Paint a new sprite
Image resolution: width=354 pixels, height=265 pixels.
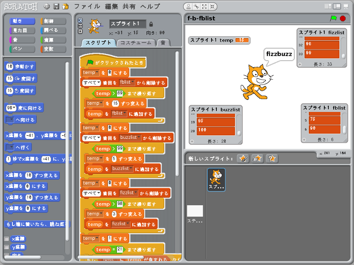pyautogui.click(x=243, y=158)
